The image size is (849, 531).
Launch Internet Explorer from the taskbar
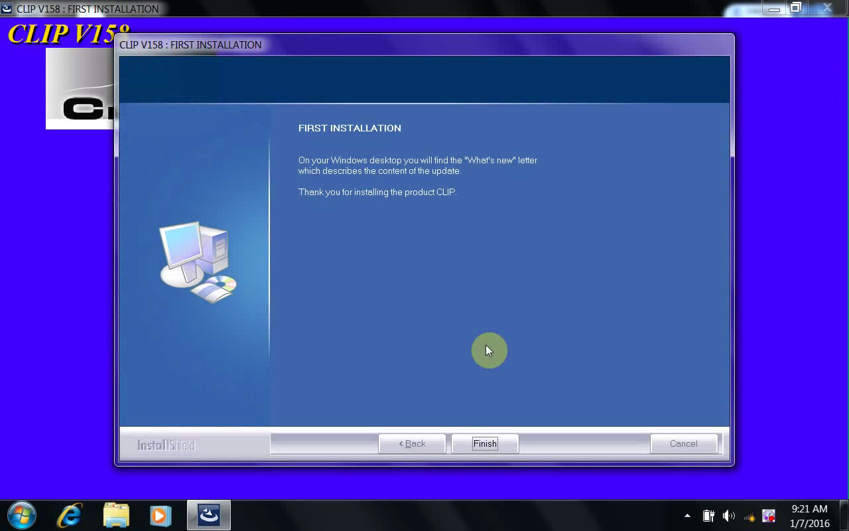point(69,515)
